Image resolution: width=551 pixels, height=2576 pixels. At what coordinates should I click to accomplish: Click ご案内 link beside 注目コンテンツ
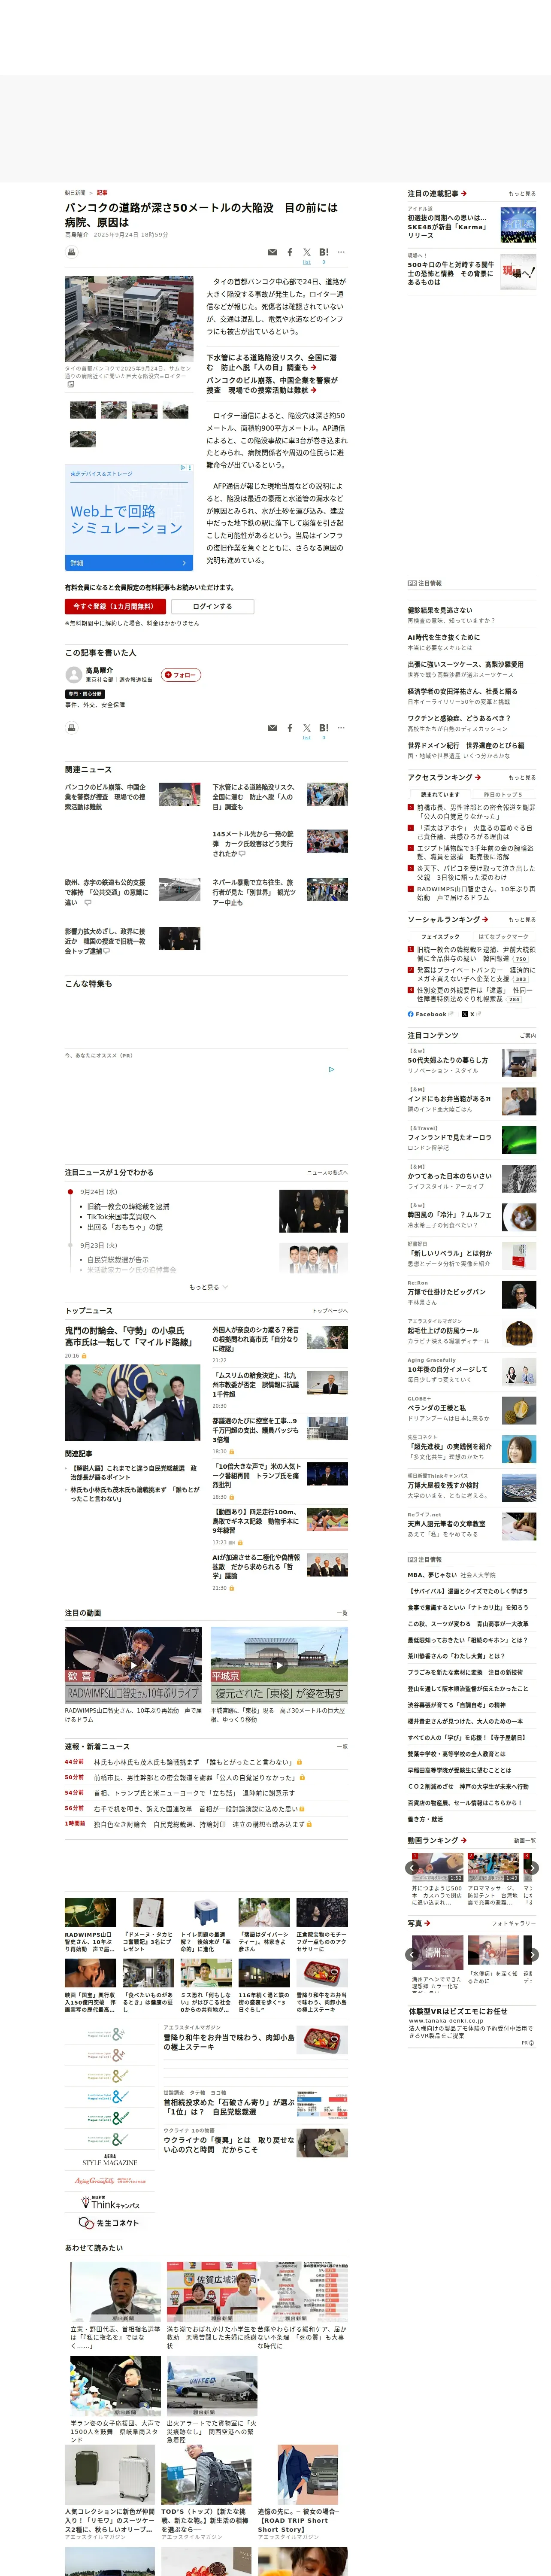(x=528, y=1035)
